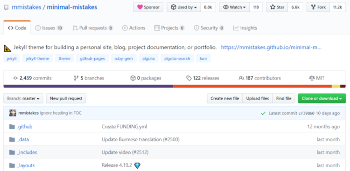This screenshot has height=171, width=350.
Task: Click the New pull request button
Action: [66, 98]
